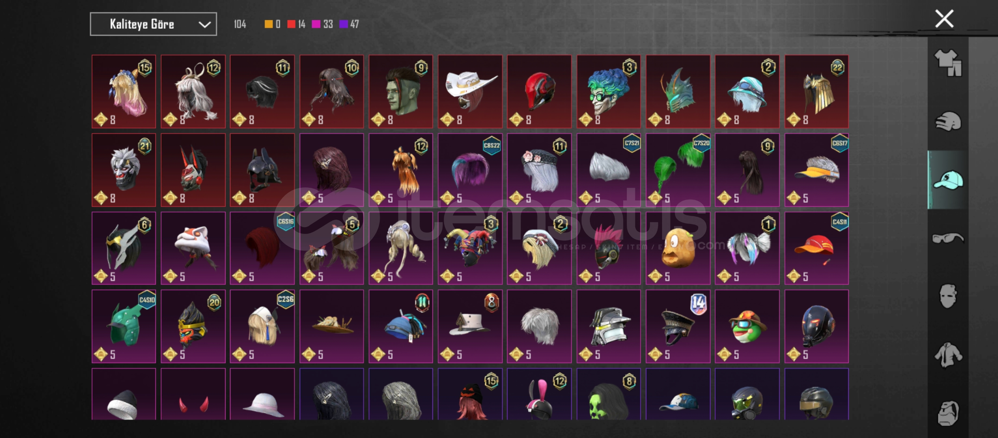Open the face mask category icon
Image resolution: width=998 pixels, height=438 pixels.
click(948, 296)
